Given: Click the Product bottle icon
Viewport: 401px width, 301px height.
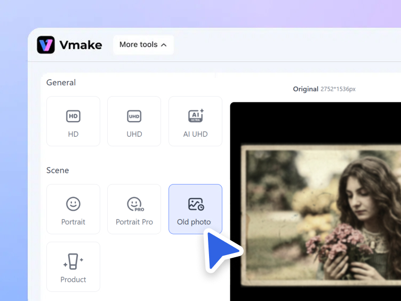Looking at the screenshot, I should pos(73,262).
